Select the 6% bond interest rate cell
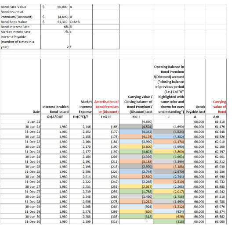246x225 pixels. click(55, 27)
